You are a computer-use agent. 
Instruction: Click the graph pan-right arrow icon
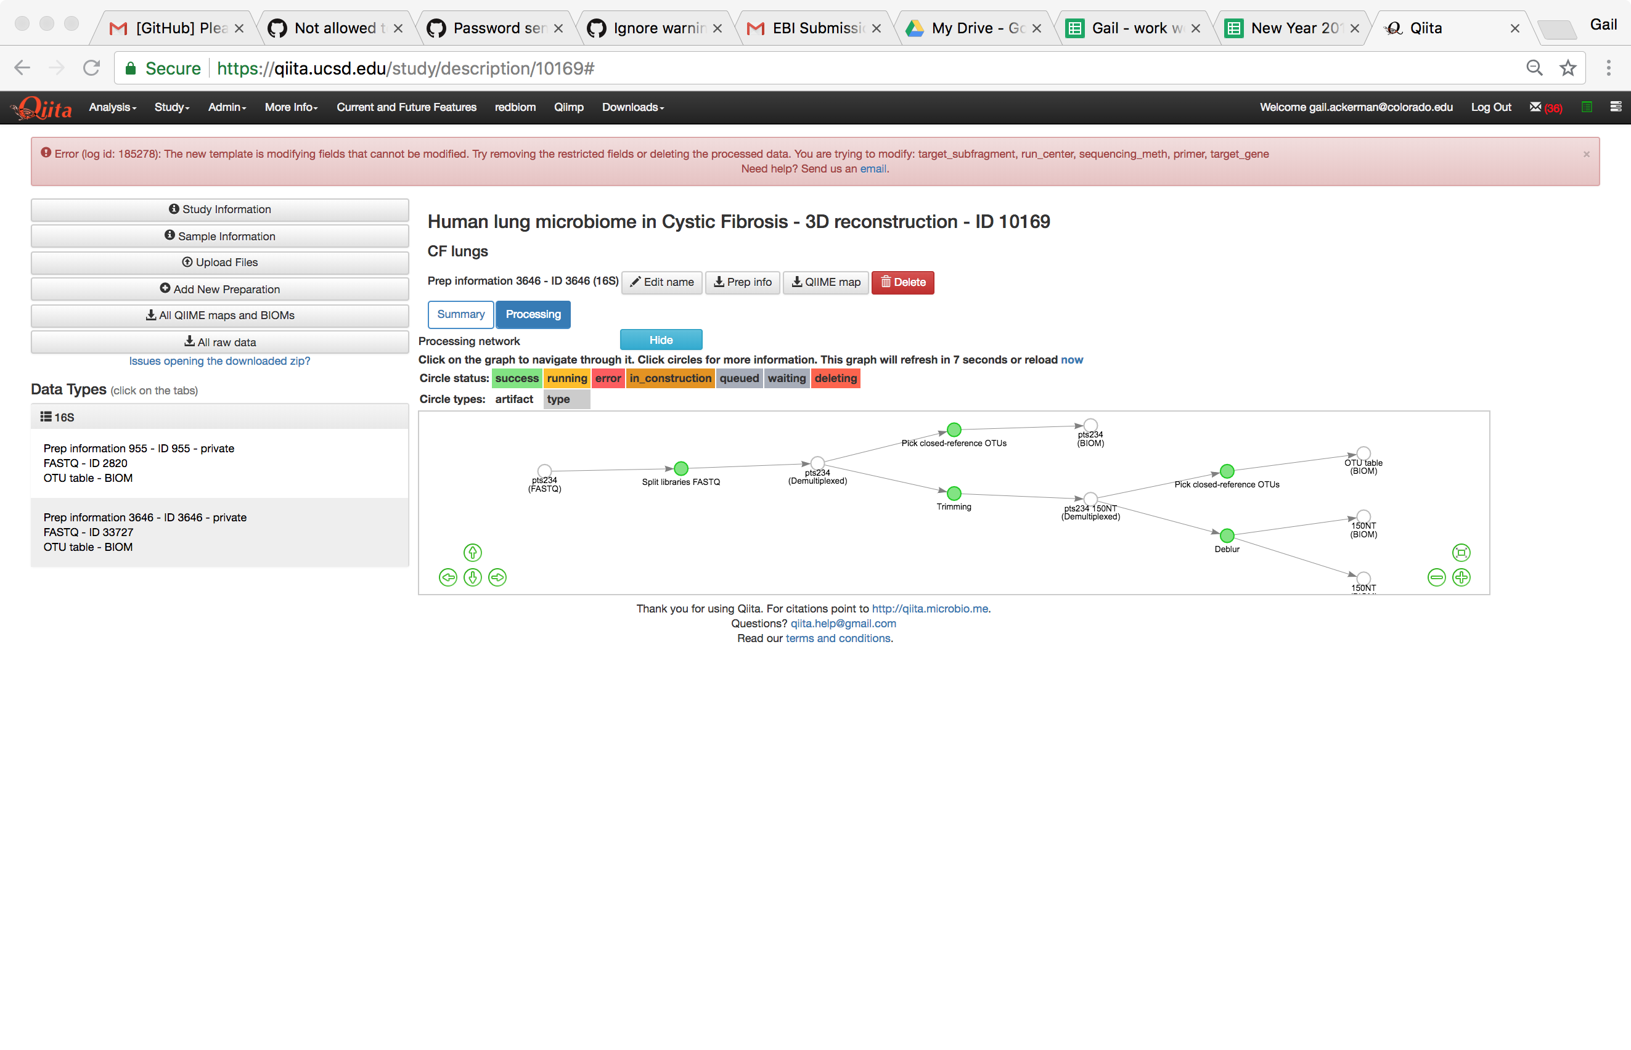498,577
